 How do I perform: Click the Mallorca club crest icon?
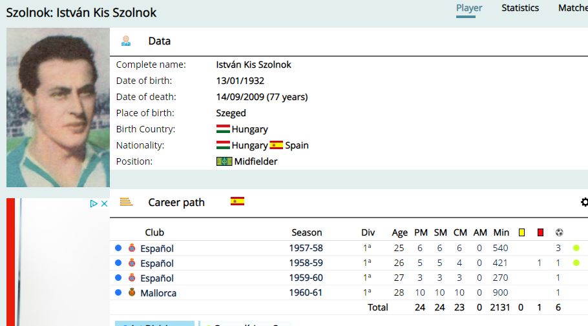coord(132,292)
